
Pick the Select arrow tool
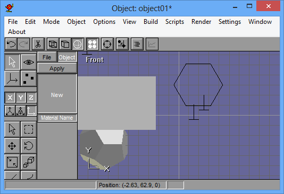(12, 129)
